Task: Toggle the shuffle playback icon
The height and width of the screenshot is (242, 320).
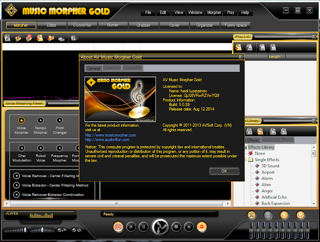Action: (x=61, y=230)
